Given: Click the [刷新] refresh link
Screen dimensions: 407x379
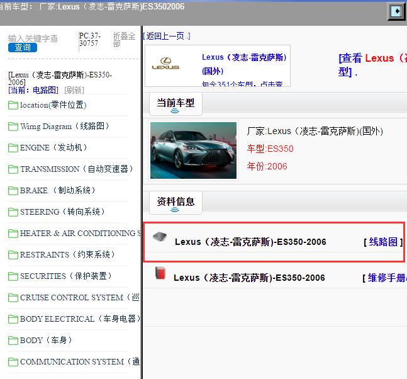Looking at the screenshot, I should (x=74, y=90).
